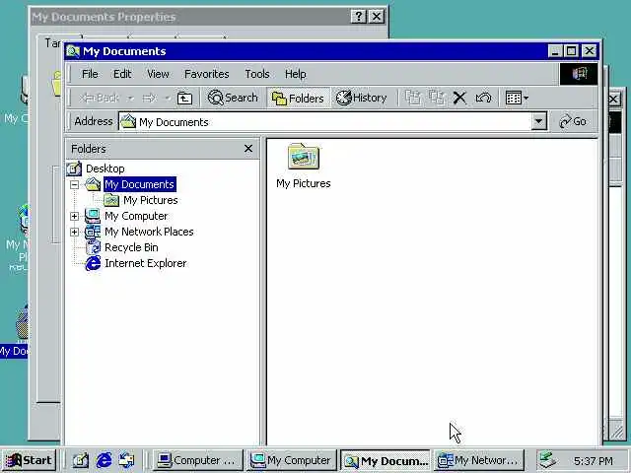Click the Delete toolbar icon
This screenshot has width=631, height=473.
point(459,98)
